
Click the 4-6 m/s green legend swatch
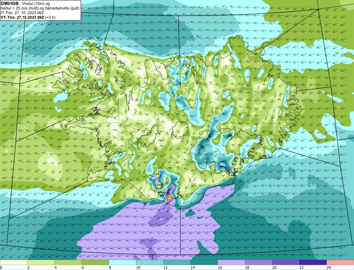coord(68,263)
